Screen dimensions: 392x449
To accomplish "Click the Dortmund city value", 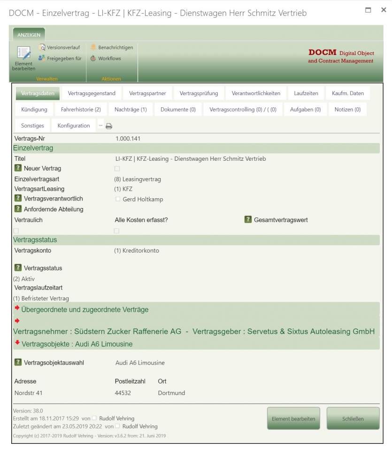I will 171,393.
